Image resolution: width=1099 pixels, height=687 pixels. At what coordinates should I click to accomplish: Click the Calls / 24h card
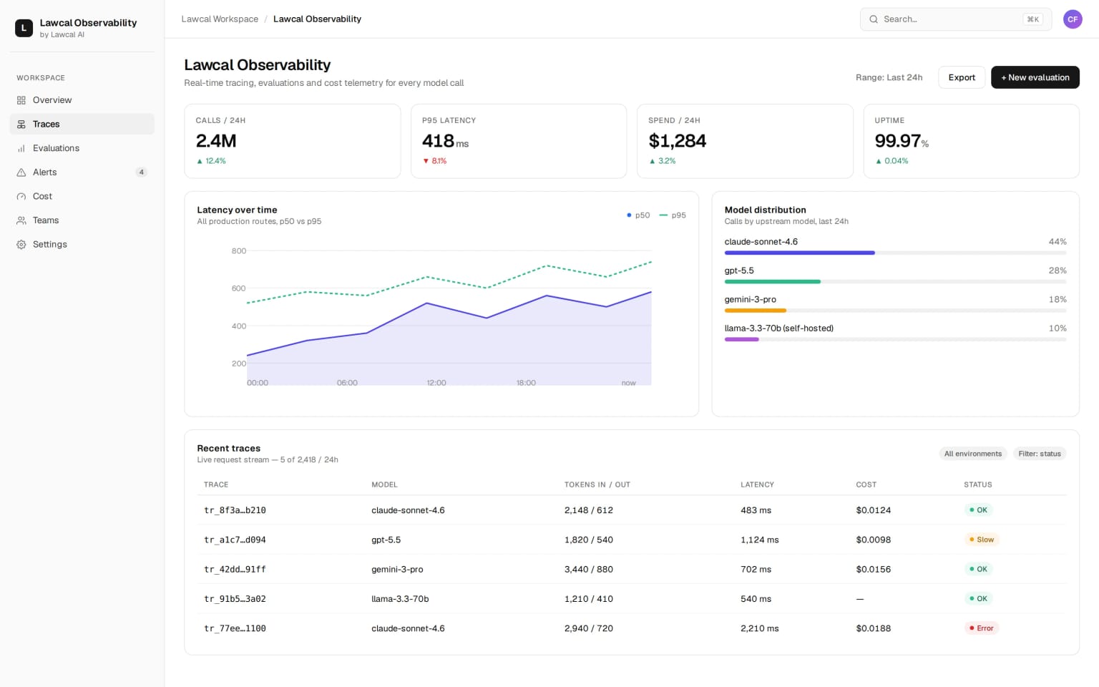pyautogui.click(x=293, y=141)
